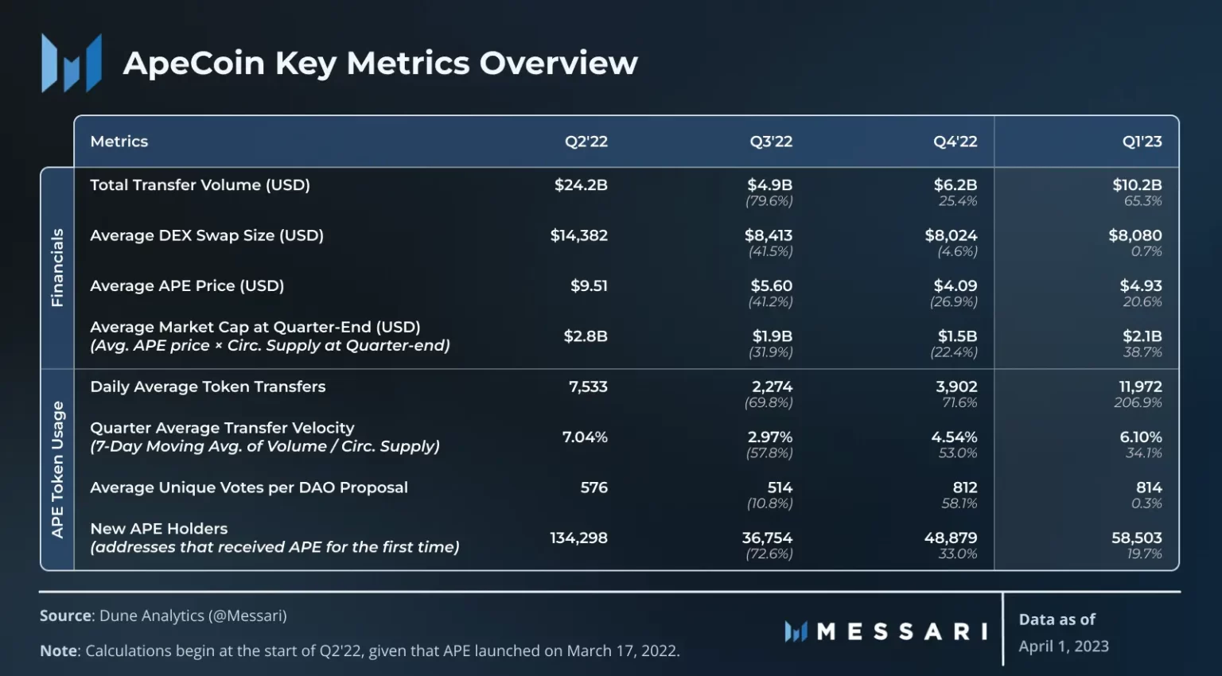This screenshot has width=1222, height=676.
Task: Select the Q4'22 column header
Action: click(955, 142)
